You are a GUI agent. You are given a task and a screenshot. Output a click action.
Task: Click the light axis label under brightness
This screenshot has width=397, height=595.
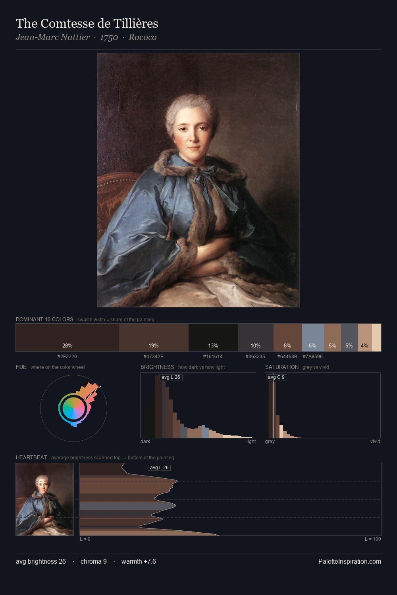251,441
